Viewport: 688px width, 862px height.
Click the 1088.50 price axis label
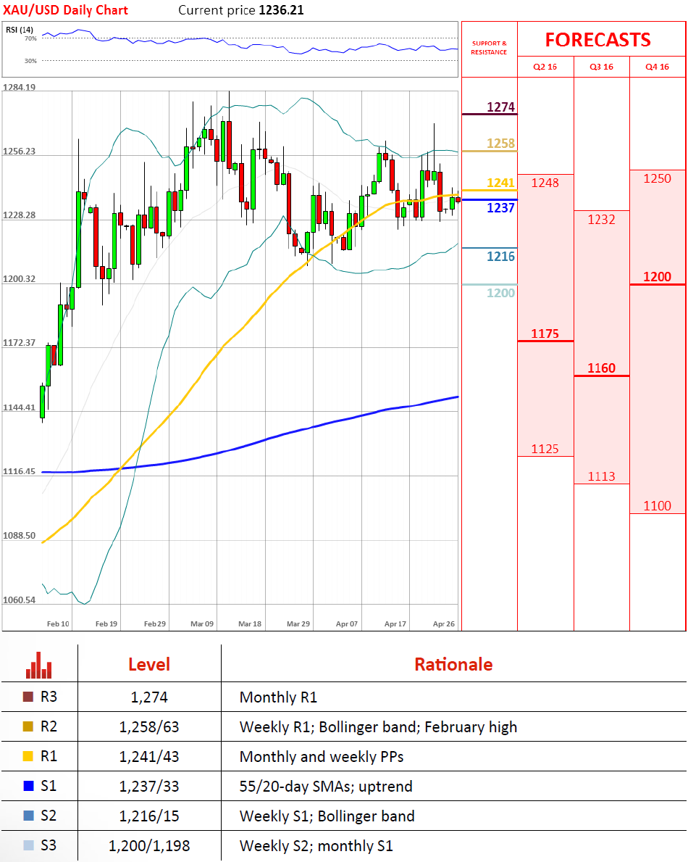[20, 536]
